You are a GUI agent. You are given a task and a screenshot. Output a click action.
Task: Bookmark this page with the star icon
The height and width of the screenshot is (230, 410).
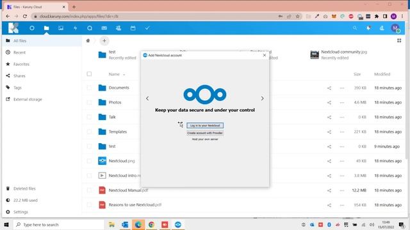(x=297, y=17)
